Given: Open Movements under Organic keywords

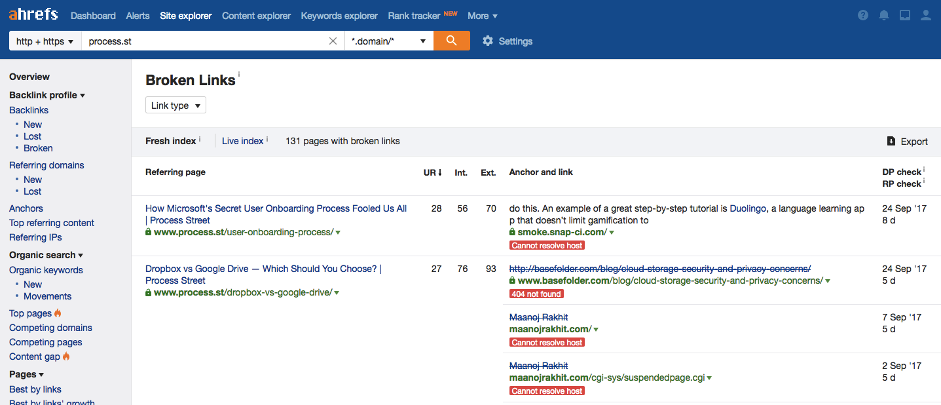Looking at the screenshot, I should [x=47, y=296].
